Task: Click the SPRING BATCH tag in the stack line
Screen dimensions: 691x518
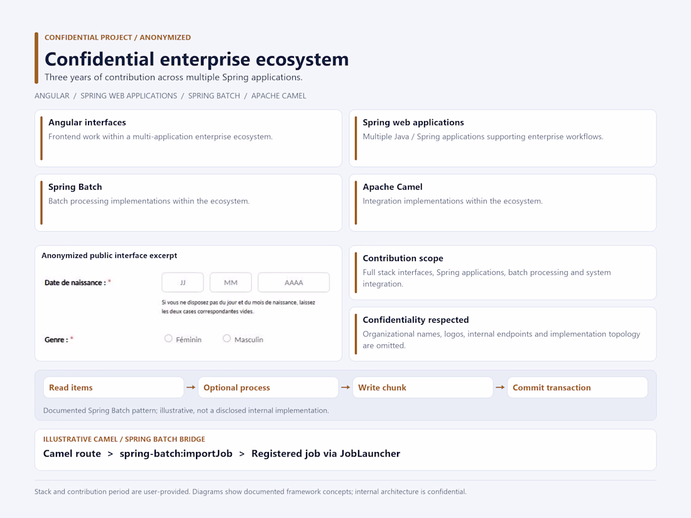Action: pos(214,96)
